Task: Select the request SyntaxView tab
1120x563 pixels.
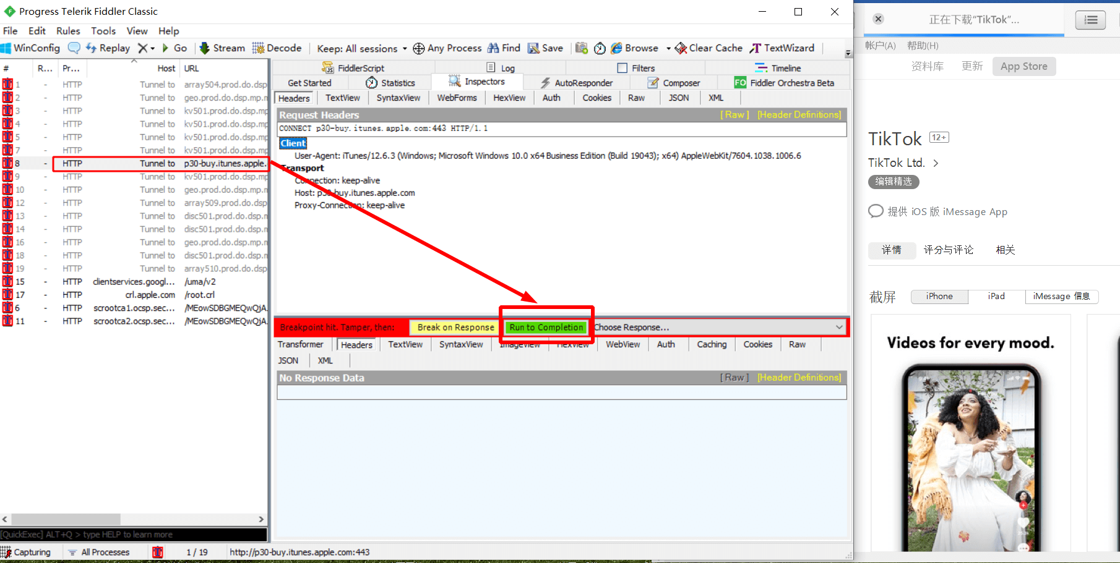Action: pos(398,98)
